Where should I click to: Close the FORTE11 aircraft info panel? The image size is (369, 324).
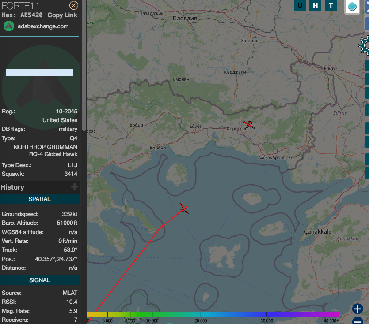tap(74, 5)
